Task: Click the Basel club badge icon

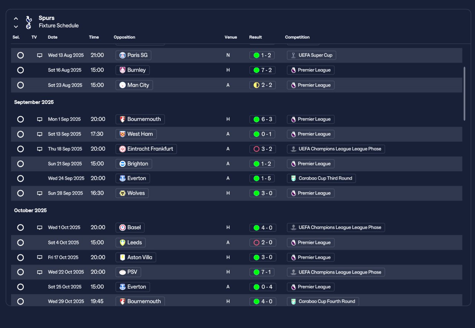Action: click(122, 227)
